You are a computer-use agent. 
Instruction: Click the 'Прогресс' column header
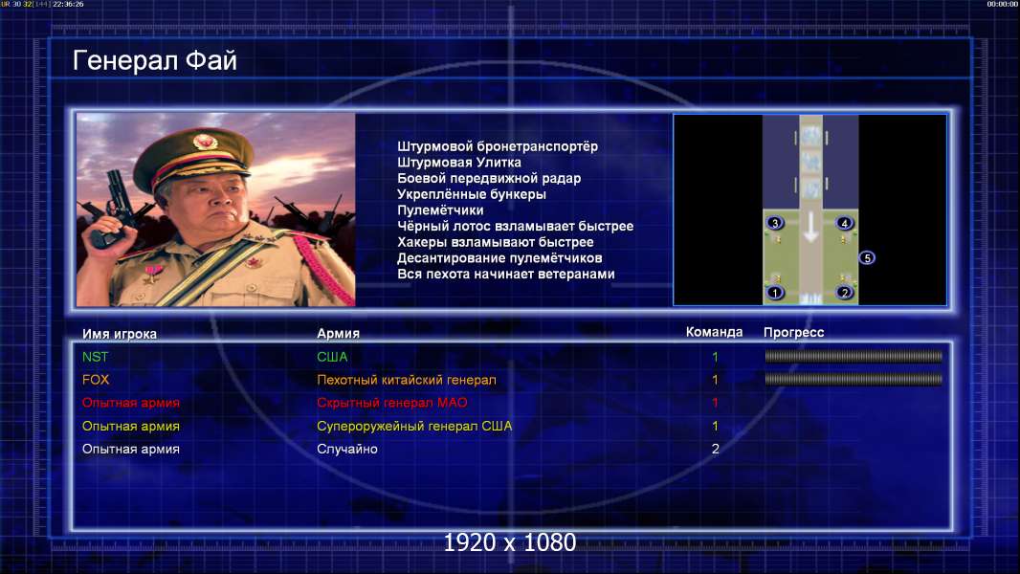click(x=793, y=332)
